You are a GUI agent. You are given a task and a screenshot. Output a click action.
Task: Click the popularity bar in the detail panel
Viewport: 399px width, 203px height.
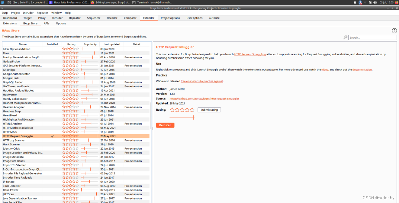(x=182, y=118)
